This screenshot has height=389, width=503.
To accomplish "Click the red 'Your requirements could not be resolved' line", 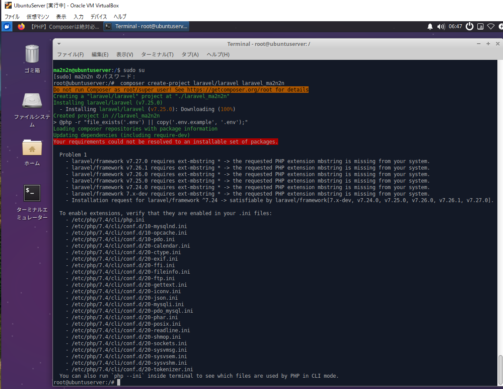I will pos(165,142).
